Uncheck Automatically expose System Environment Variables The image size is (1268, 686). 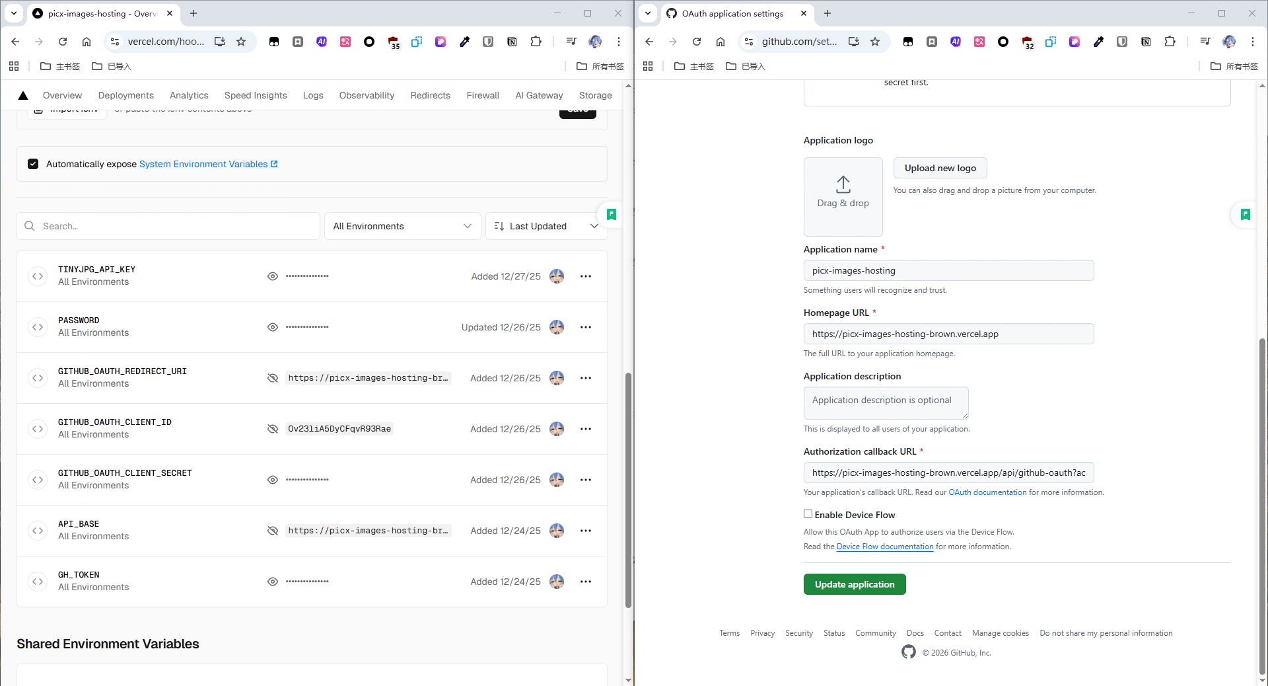coord(33,164)
